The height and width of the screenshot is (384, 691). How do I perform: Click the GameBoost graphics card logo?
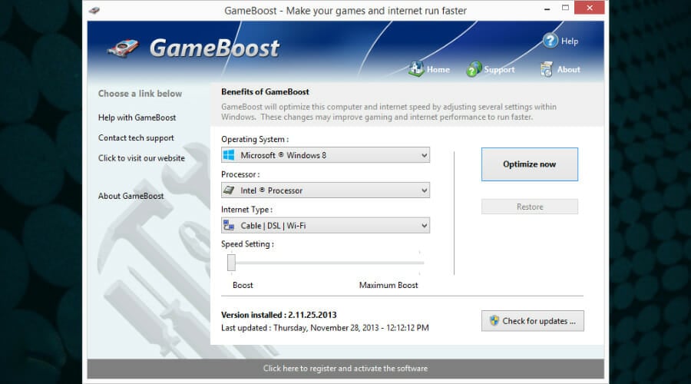pos(124,48)
